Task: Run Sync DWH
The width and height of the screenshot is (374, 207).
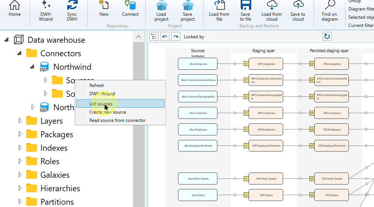Action: click(x=72, y=11)
